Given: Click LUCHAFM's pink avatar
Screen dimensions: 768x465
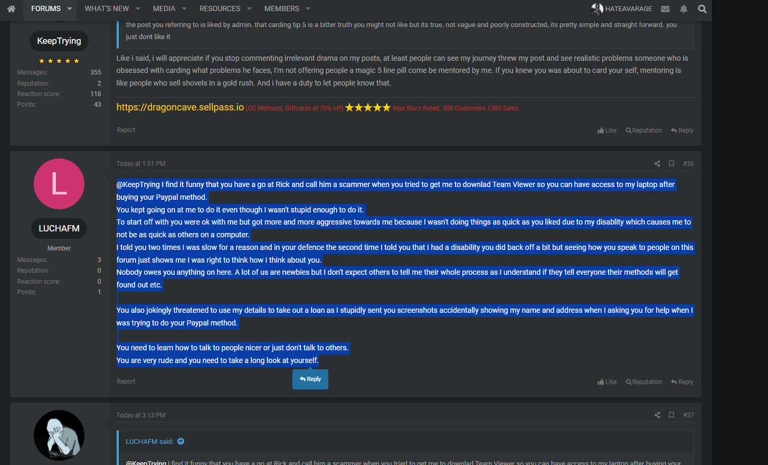Looking at the screenshot, I should [x=59, y=184].
